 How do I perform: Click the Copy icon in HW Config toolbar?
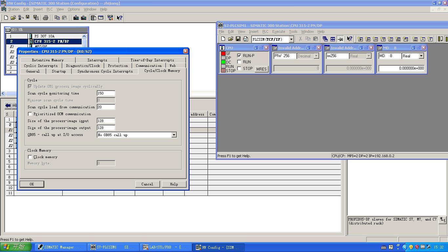point(57,18)
